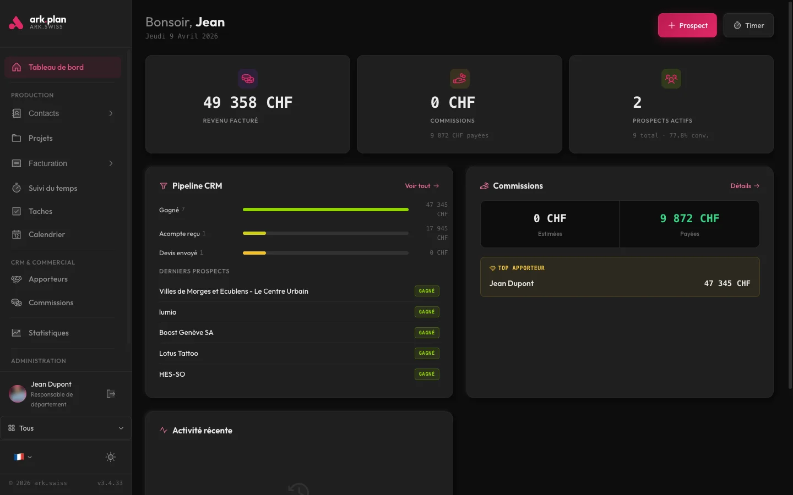Viewport: 793px width, 495px height.
Task: Click the Commissions money icon on metric card
Action: [x=459, y=79]
